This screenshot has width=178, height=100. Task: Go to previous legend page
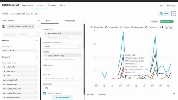point(157,27)
